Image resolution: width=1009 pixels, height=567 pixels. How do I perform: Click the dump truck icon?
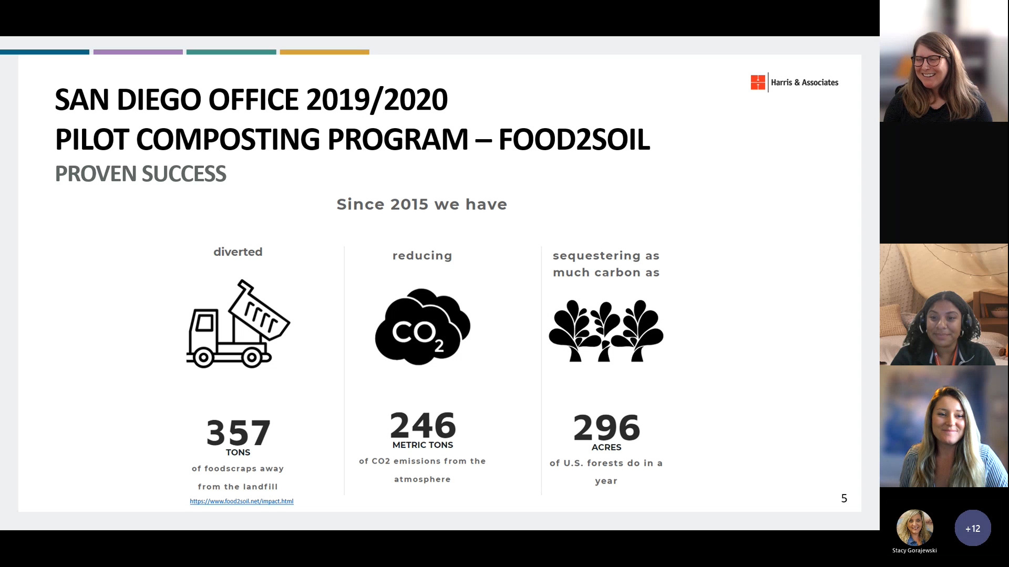click(x=238, y=324)
